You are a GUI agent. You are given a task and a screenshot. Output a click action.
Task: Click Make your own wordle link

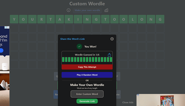[87, 10]
